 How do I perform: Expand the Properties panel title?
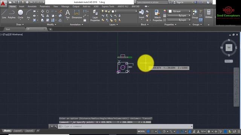point(170,24)
